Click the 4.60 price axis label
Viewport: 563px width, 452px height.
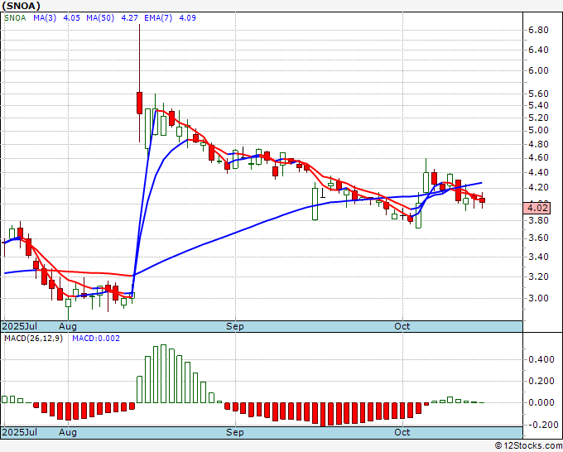(x=539, y=158)
